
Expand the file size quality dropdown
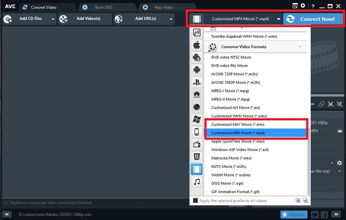340,171
